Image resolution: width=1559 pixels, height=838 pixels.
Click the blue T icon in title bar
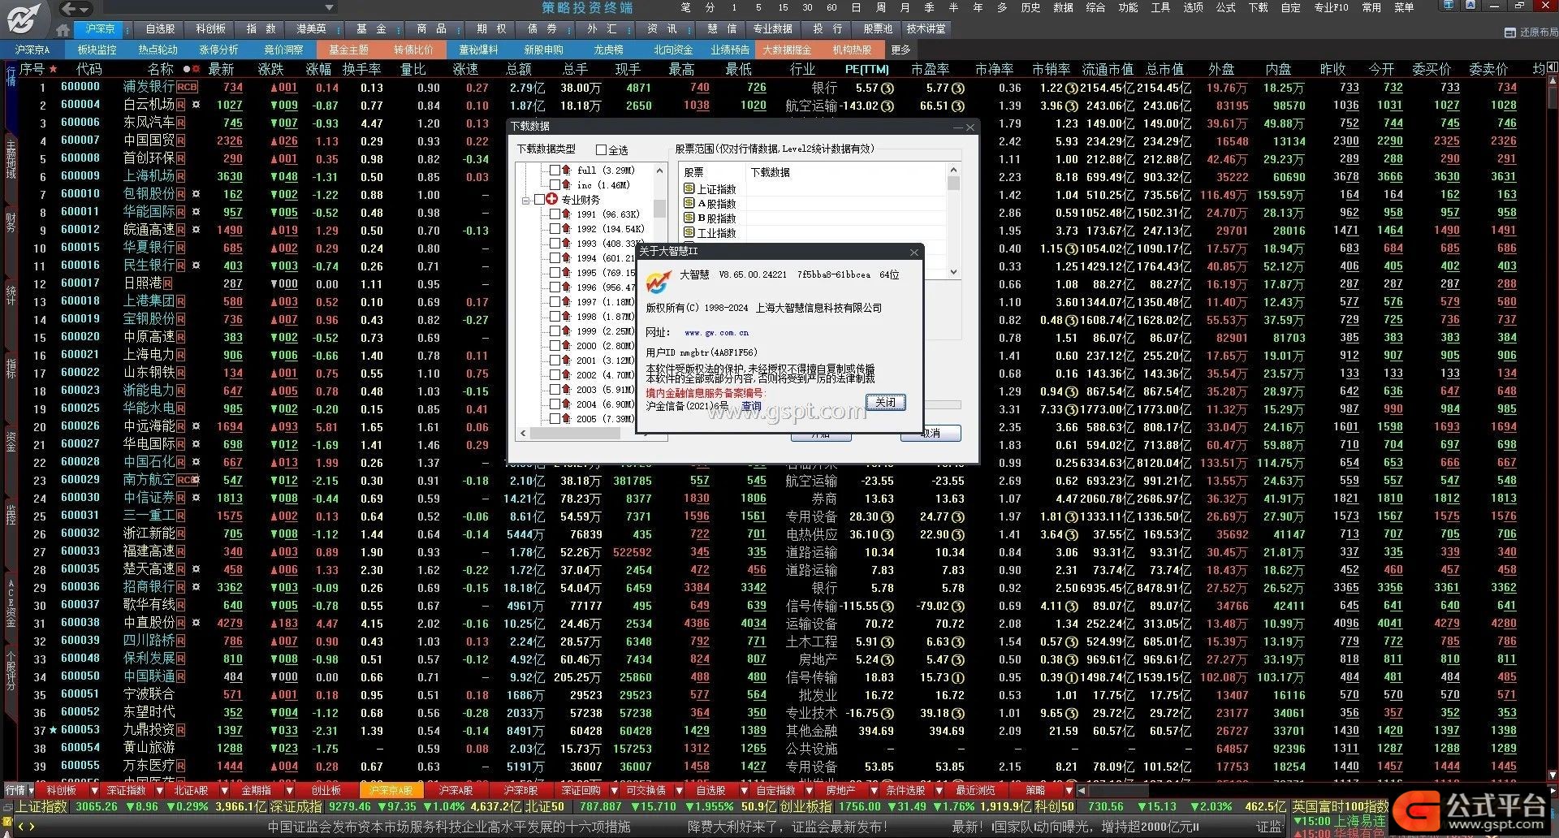coord(1449,6)
